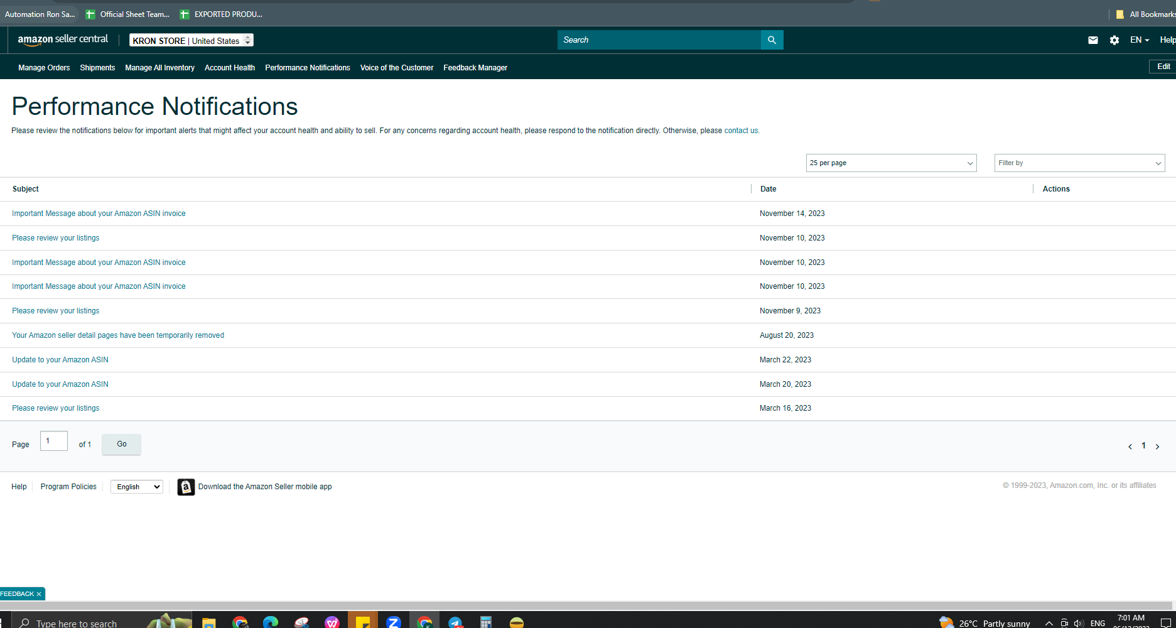Open March 22 Update to Amazon ASIN
1176x628 pixels.
[60, 360]
